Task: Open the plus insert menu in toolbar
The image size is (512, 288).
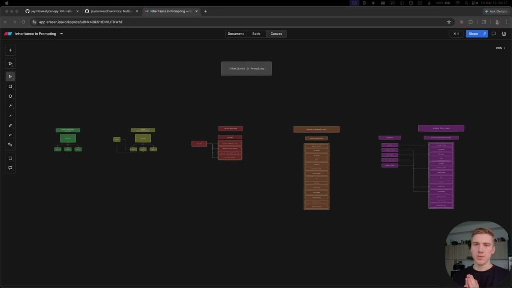Action: [10, 50]
